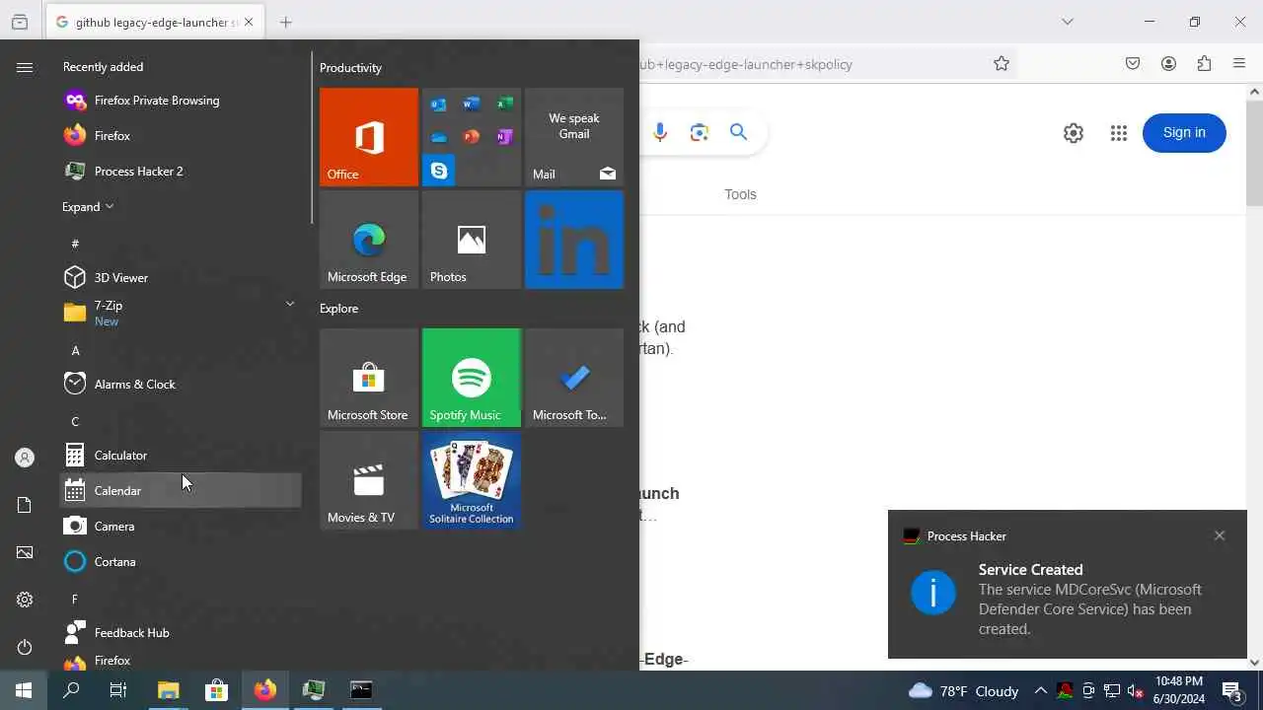Viewport: 1263px width, 710px height.
Task: Click Tools in Google search options
Action: (x=740, y=194)
